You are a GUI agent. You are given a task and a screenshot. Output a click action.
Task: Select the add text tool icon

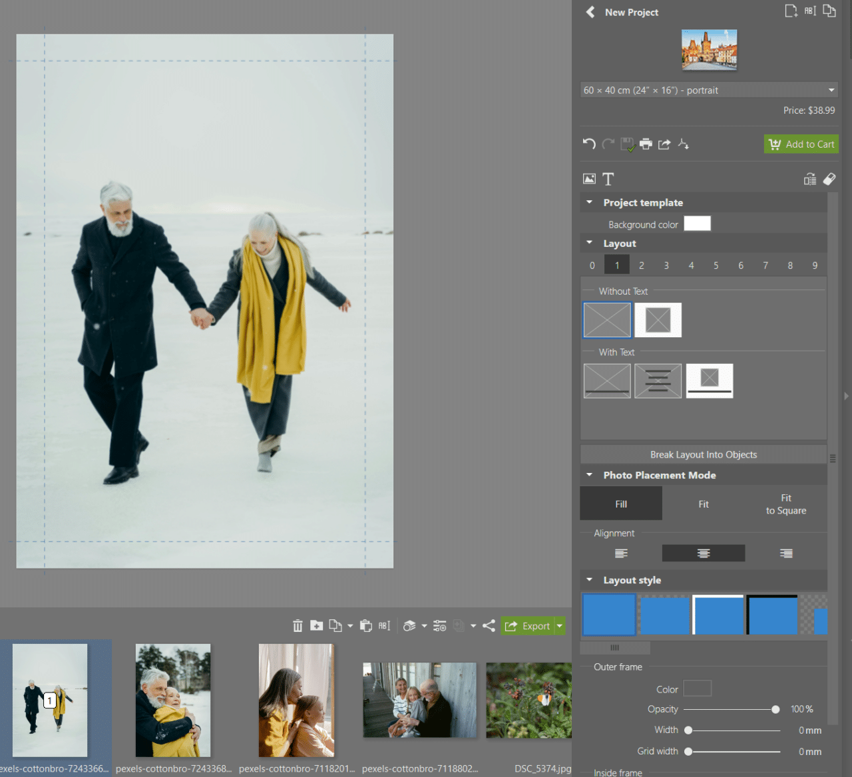pyautogui.click(x=608, y=179)
